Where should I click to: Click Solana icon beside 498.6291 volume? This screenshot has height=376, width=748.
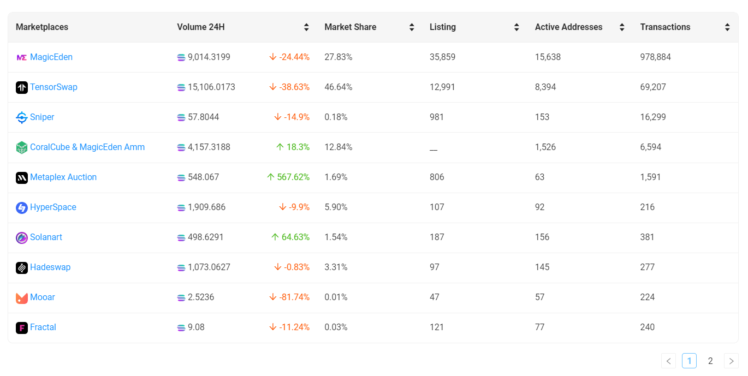tap(181, 237)
